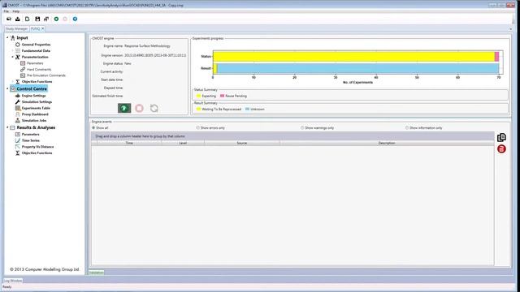Collapse the Results & Analyses node
The width and height of the screenshot is (520, 292).
[7, 127]
